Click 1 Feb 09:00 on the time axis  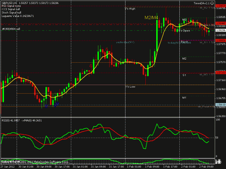[x=152, y=166]
